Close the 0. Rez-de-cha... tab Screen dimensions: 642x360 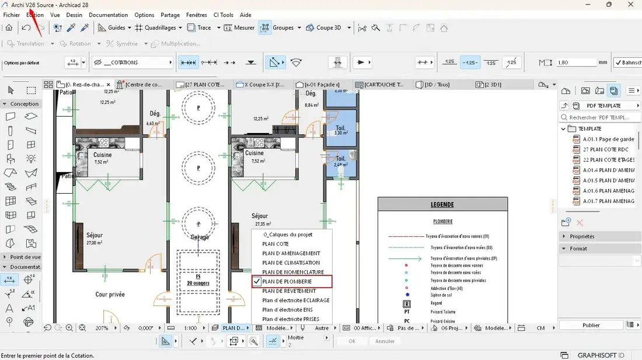click(x=109, y=85)
